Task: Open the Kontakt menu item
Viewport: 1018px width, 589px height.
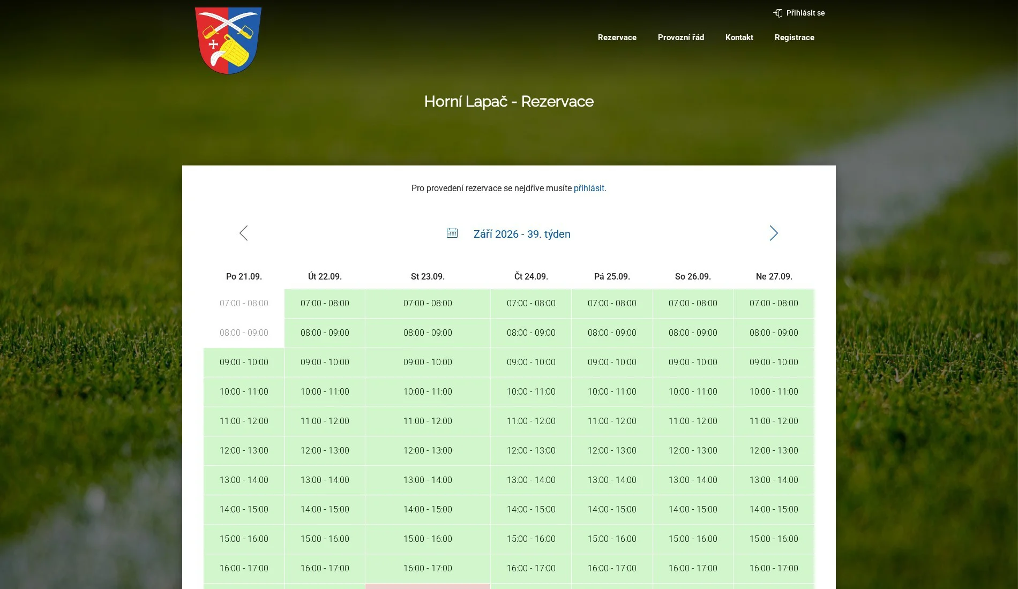Action: (x=739, y=37)
